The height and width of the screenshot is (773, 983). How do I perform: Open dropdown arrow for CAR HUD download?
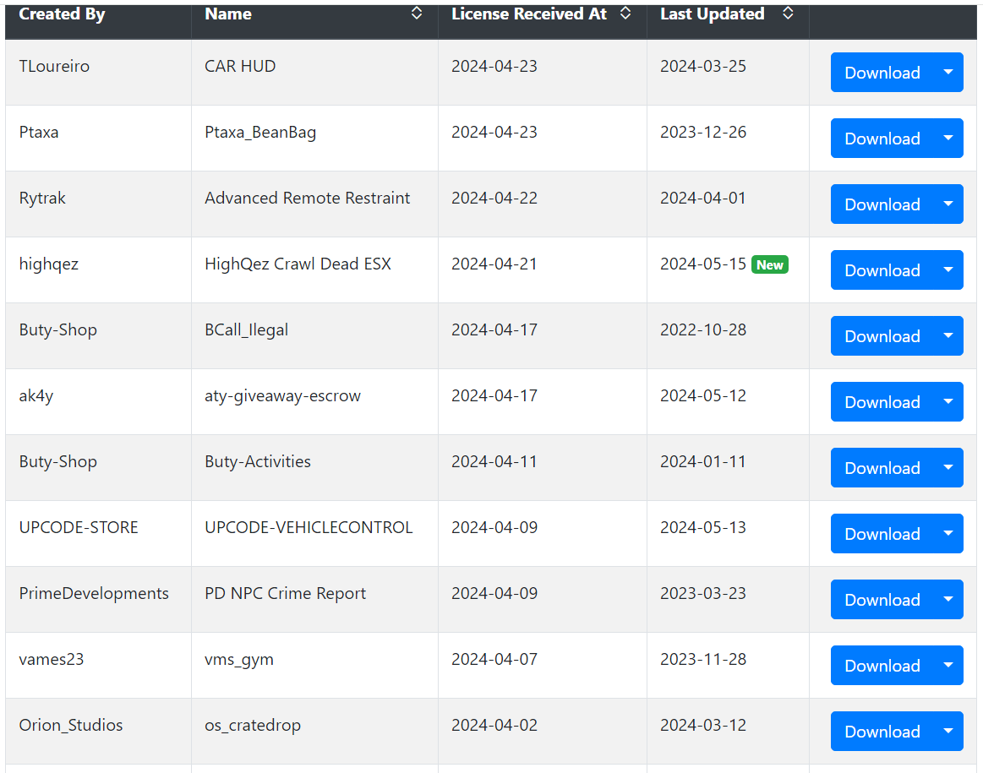click(x=948, y=73)
